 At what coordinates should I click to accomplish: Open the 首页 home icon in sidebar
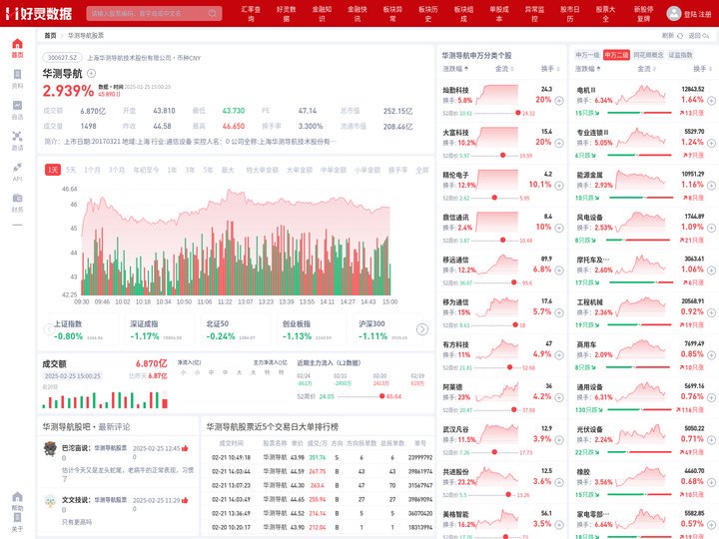(17, 48)
